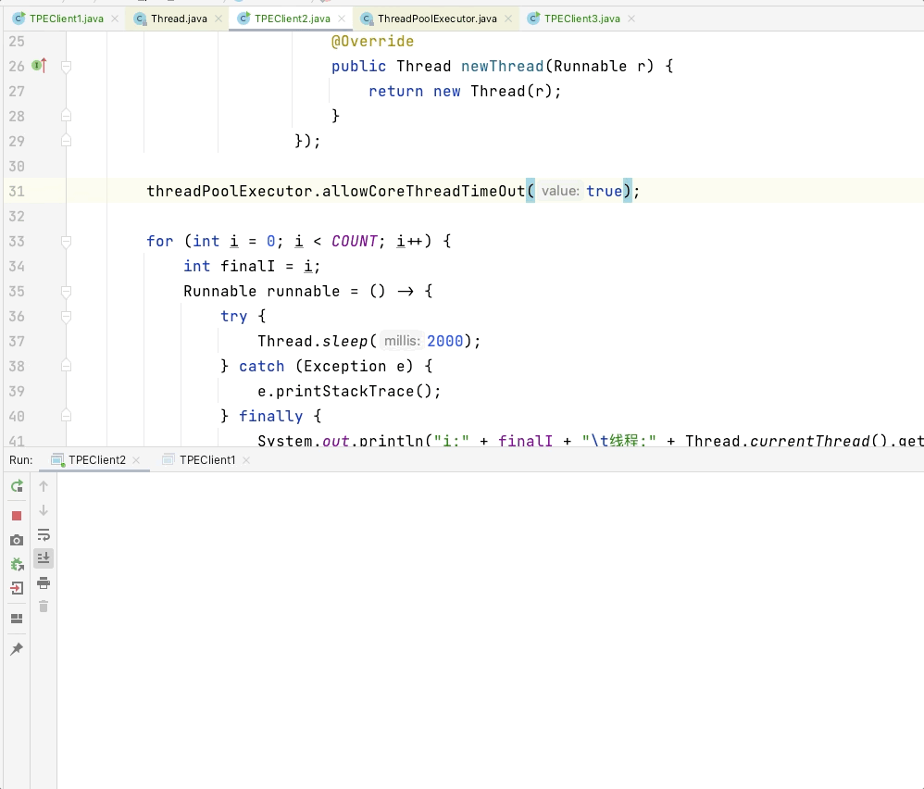The height and width of the screenshot is (789, 924).
Task: Click the exit icon in Run toolbar
Action: [17, 587]
